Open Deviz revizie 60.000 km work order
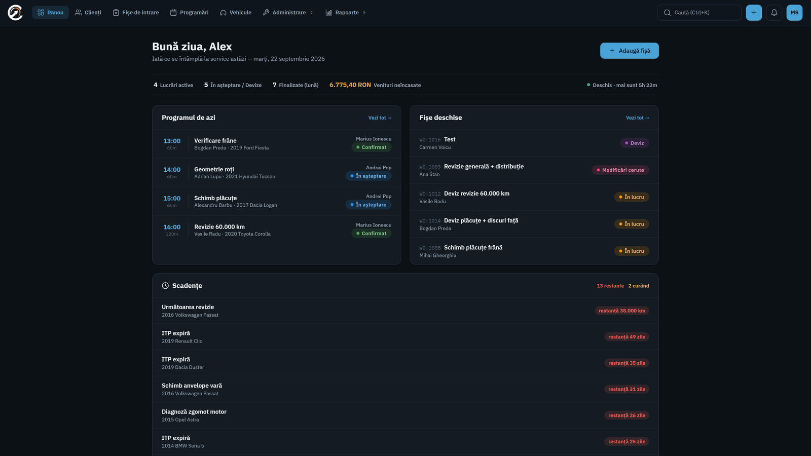This screenshot has width=811, height=456. (534, 197)
